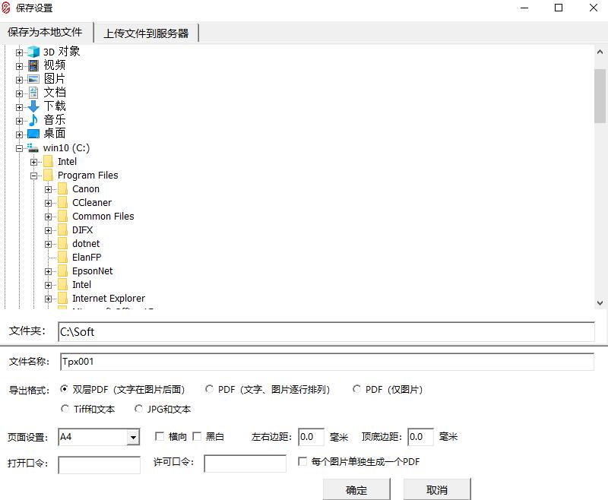The width and height of the screenshot is (608, 500).
Task: Check 每个图片单独生成一个PDF option
Action: 302,461
